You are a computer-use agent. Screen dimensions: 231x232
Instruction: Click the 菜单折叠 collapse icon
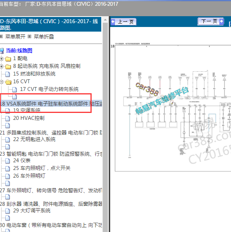(x=30, y=36)
